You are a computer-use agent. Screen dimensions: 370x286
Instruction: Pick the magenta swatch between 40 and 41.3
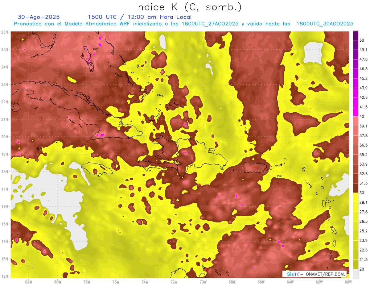(356, 111)
